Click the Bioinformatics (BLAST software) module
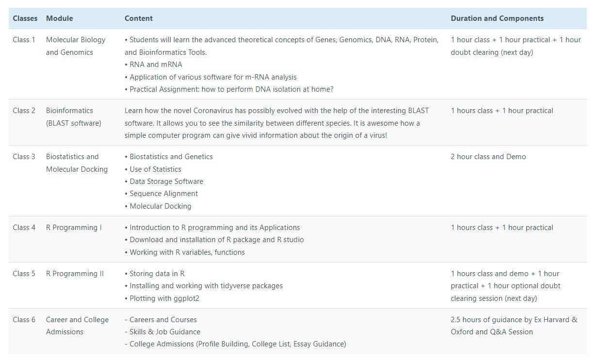Viewport: 598px width, 361px height. [x=74, y=117]
